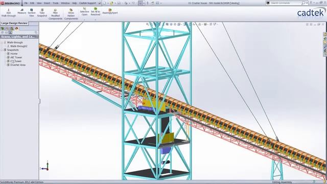Click the Open document icon
Viewport: 327px width, 184px height.
click(x=111, y=3)
